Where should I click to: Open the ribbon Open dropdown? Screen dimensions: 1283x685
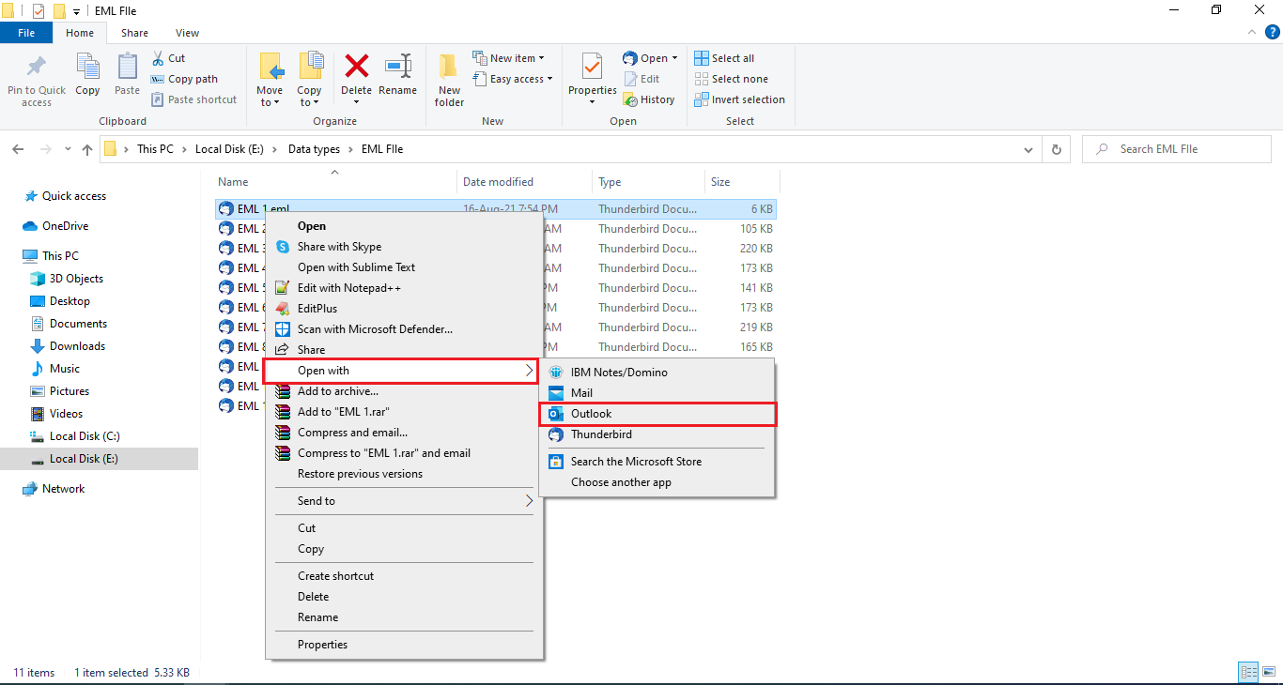(650, 58)
